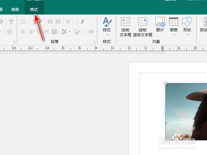Image resolution: width=207 pixels, height=155 pixels.
Task: Open the columns dropdown arrow
Action: [73, 22]
